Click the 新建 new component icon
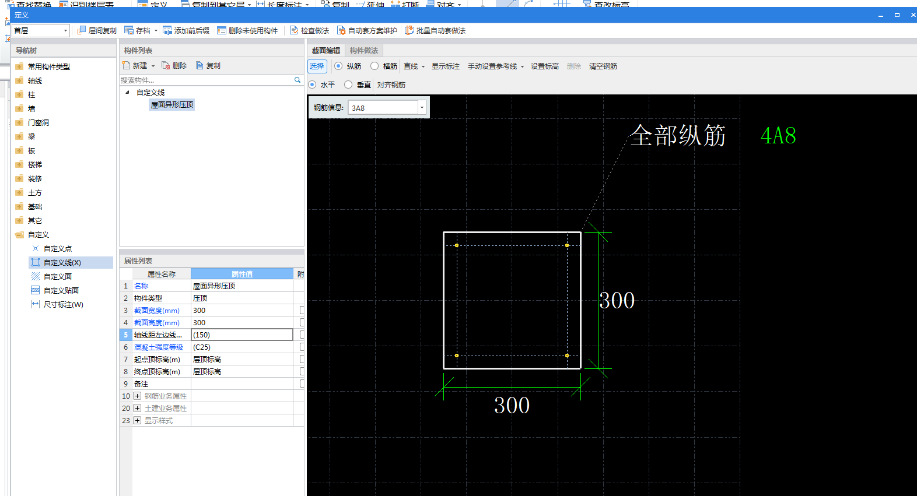This screenshot has width=917, height=496. (126, 65)
